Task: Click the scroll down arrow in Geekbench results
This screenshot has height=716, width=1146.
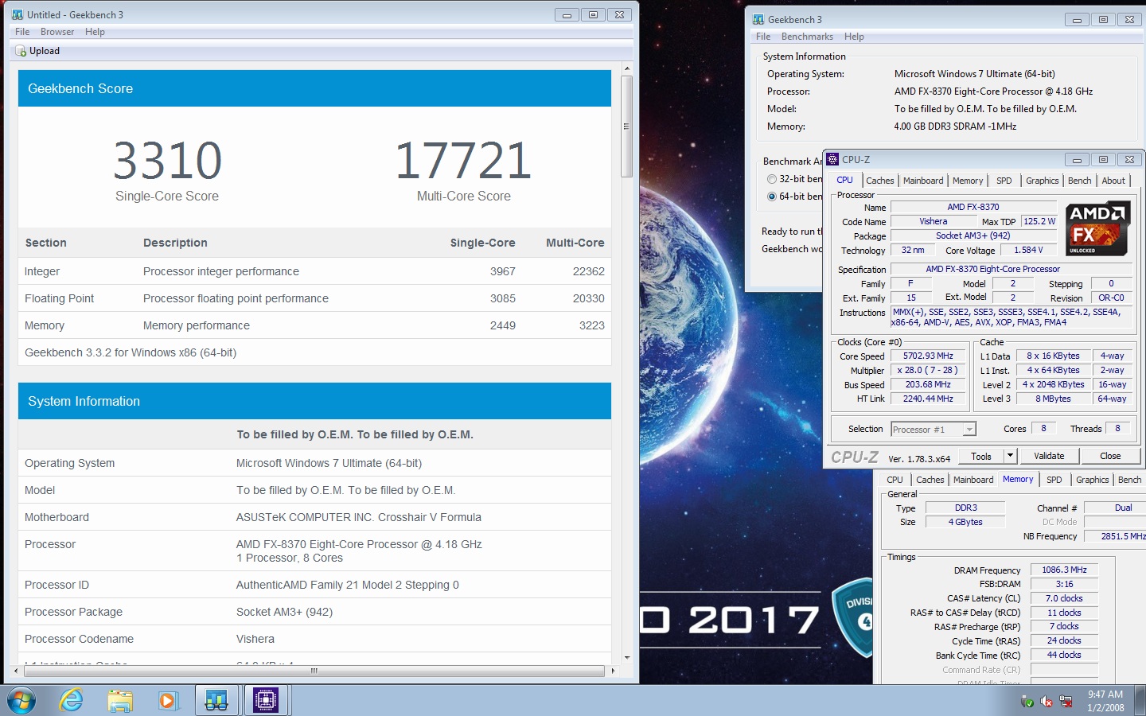Action: coord(626,657)
